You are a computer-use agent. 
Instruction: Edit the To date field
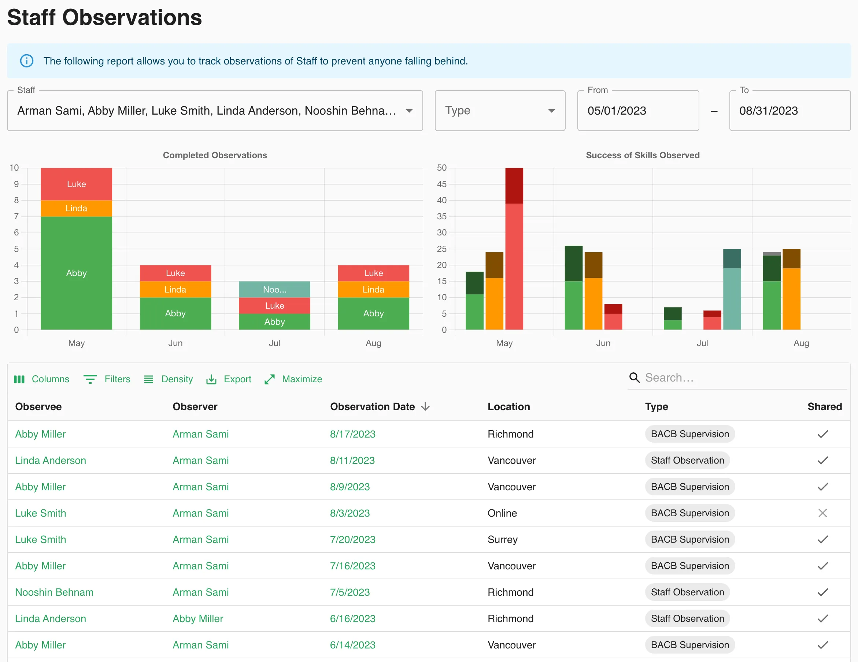pyautogui.click(x=789, y=111)
